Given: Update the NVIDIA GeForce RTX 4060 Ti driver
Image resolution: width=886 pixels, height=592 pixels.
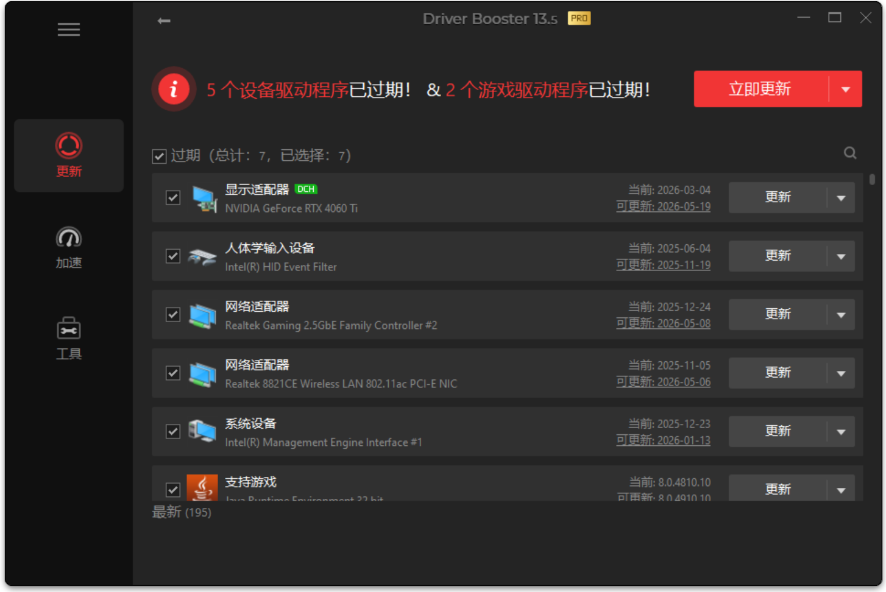Looking at the screenshot, I should click(778, 197).
